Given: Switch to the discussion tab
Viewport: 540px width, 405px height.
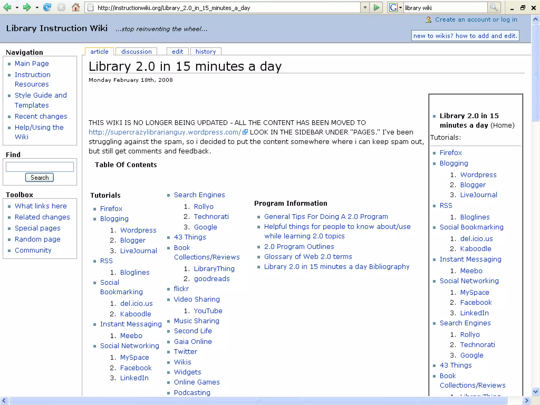Looking at the screenshot, I should click(x=136, y=52).
